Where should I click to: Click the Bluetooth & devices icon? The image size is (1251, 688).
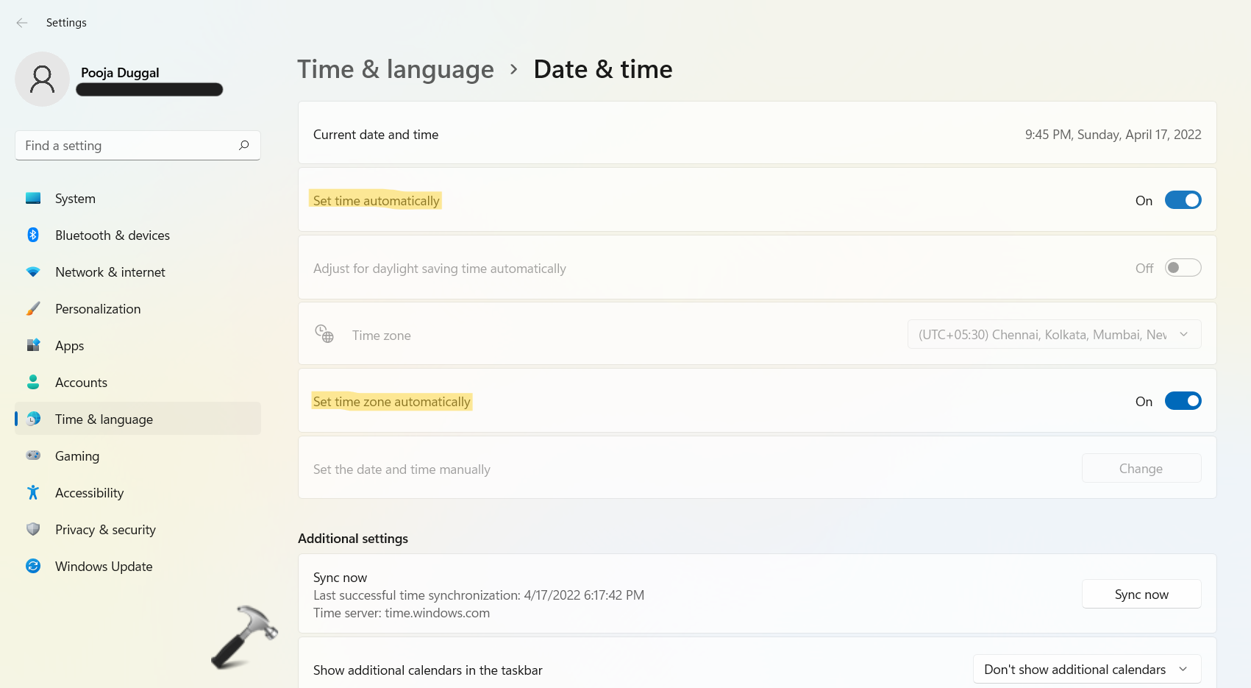[33, 235]
